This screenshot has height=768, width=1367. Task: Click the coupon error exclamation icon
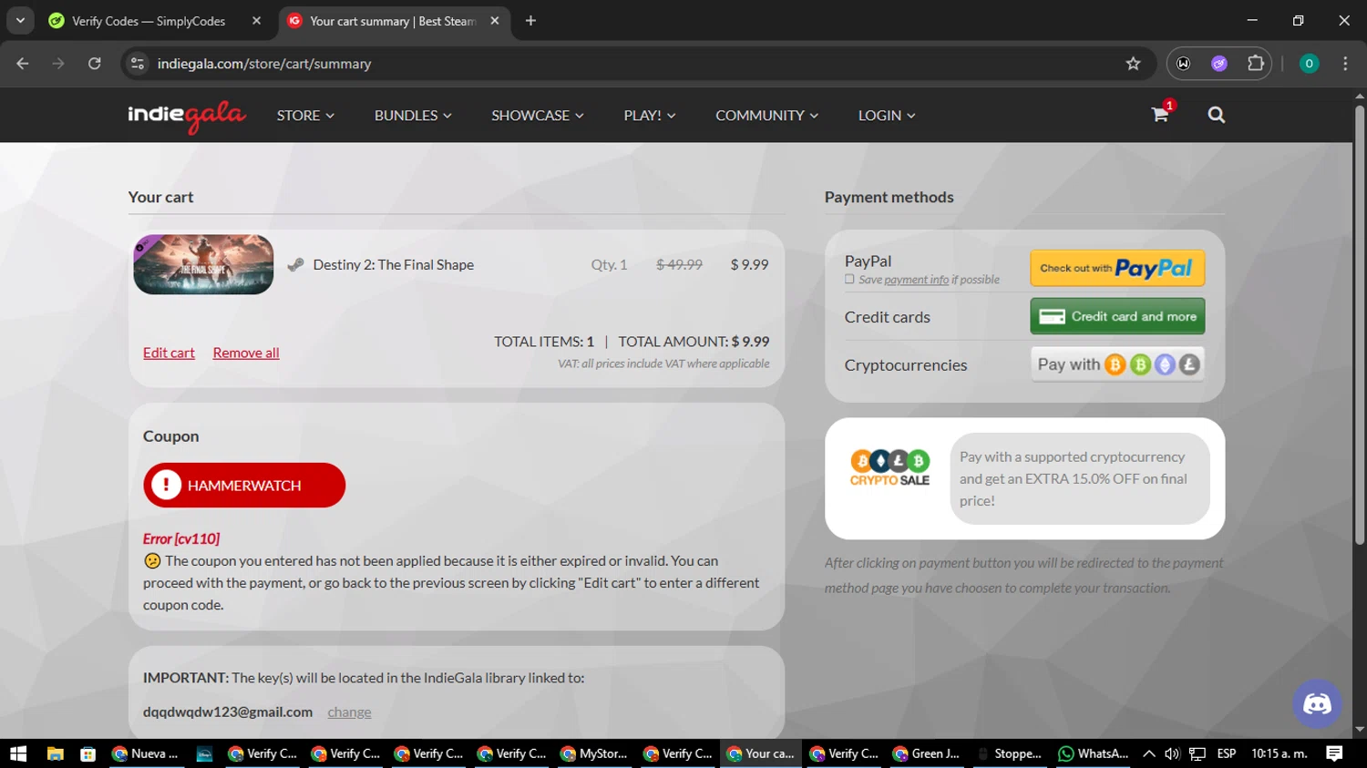point(166,486)
